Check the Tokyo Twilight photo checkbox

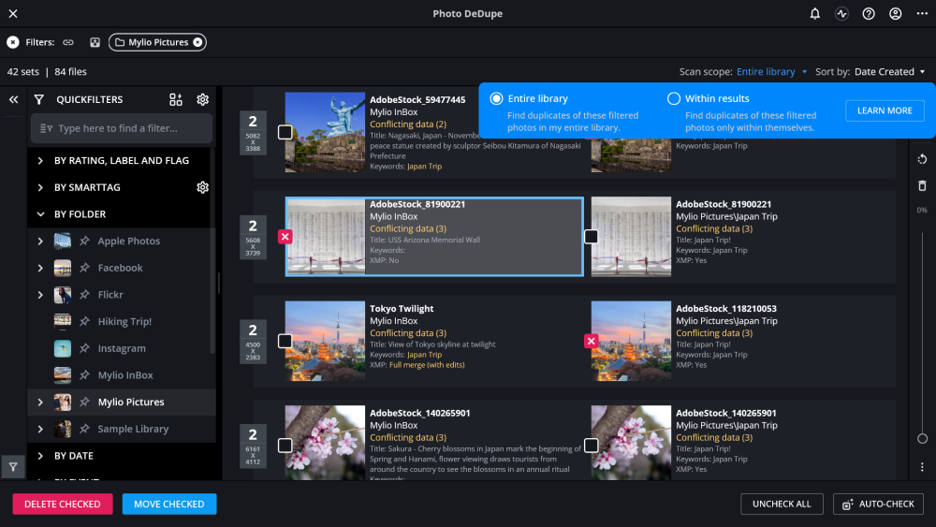click(285, 342)
